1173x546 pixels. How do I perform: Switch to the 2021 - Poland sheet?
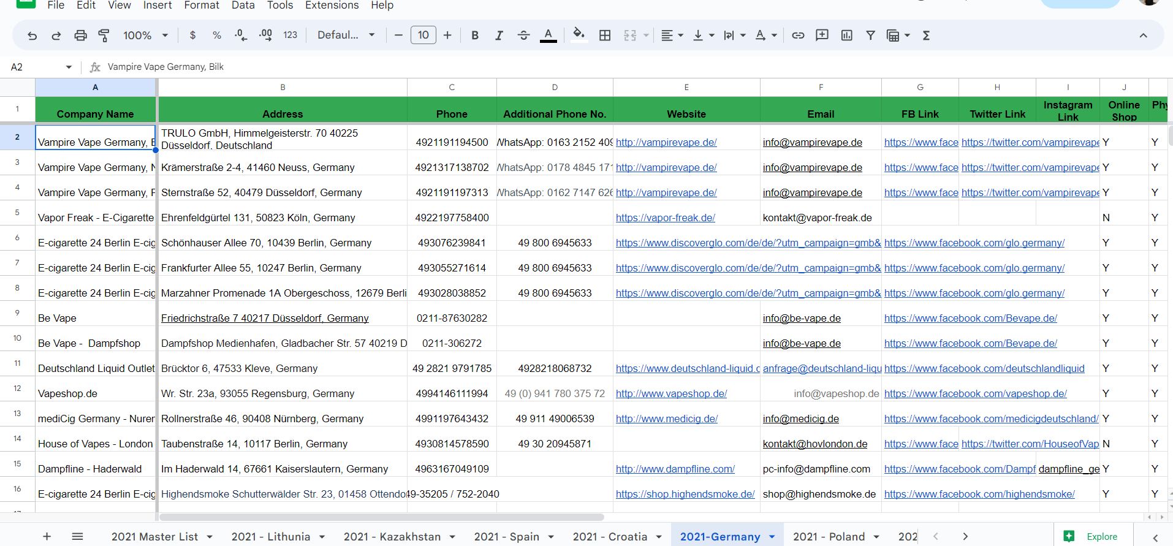click(x=829, y=537)
